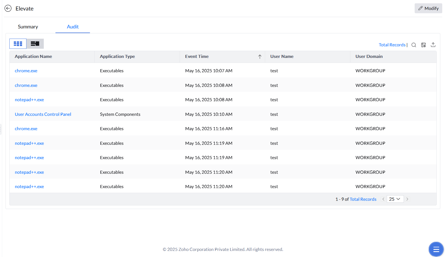Screen dimensions: 445x257
Task: Select the Audit tab
Action: click(x=73, y=27)
